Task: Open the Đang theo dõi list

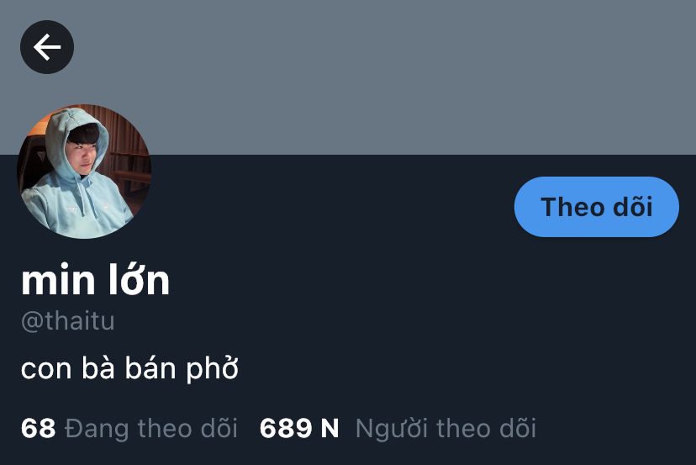Action: (x=151, y=428)
